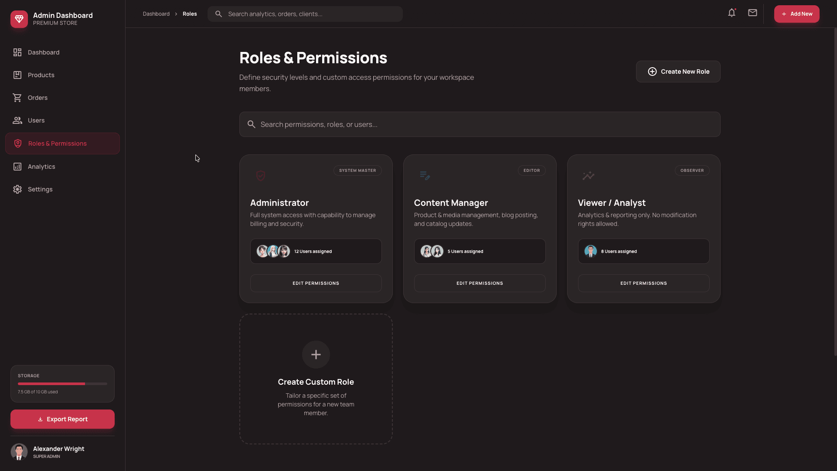Screen dimensions: 837x471
Task: Click the Administrator shield badge icon
Action: (x=261, y=176)
